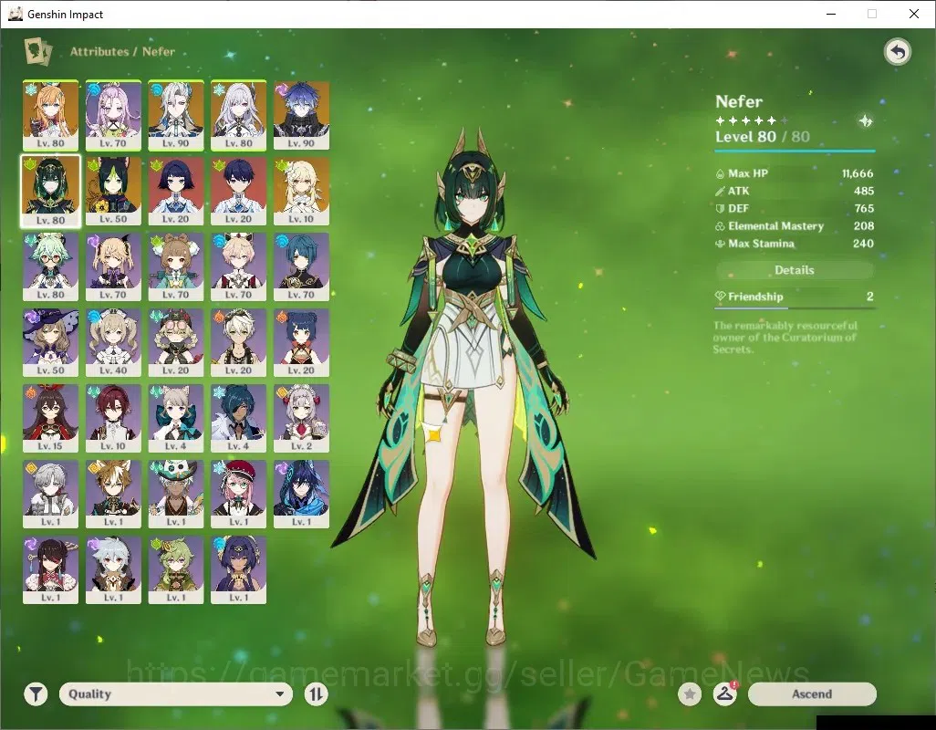The width and height of the screenshot is (936, 730).
Task: Select Razor's Lv. 1 portrait
Action: click(x=113, y=570)
